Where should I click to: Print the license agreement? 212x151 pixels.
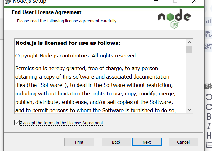(x=79, y=142)
